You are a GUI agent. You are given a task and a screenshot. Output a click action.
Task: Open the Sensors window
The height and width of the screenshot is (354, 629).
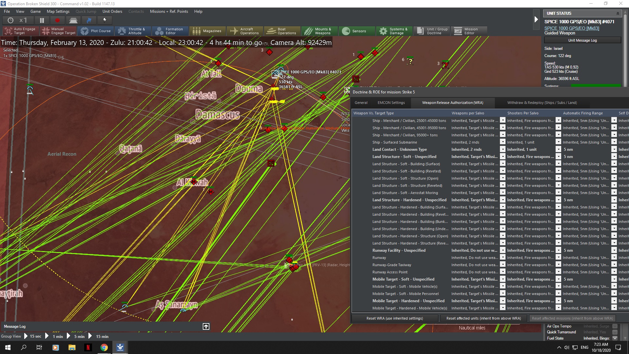pyautogui.click(x=357, y=31)
